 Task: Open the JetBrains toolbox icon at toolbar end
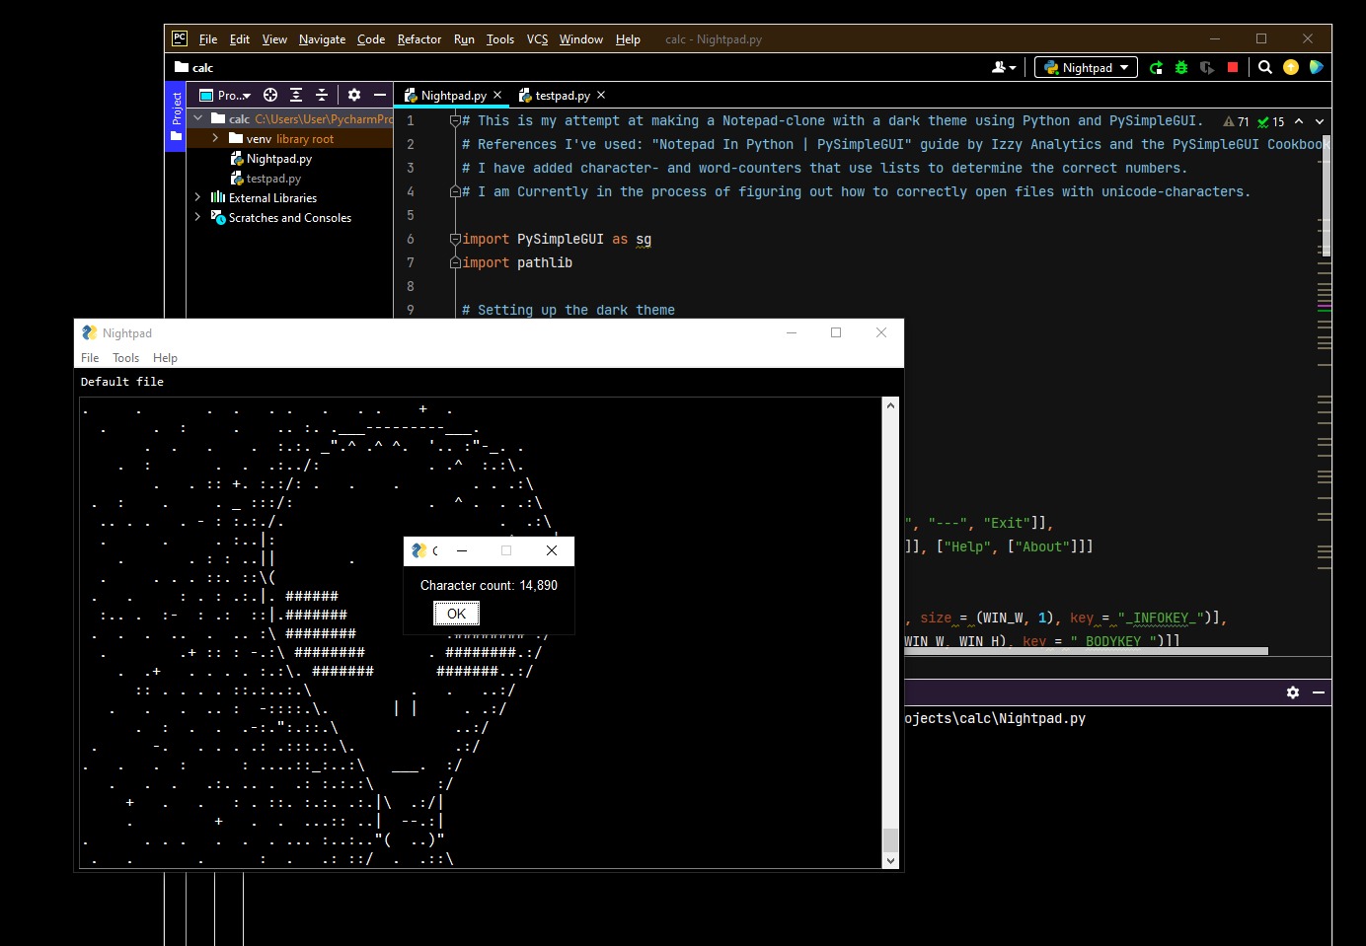click(x=1316, y=67)
